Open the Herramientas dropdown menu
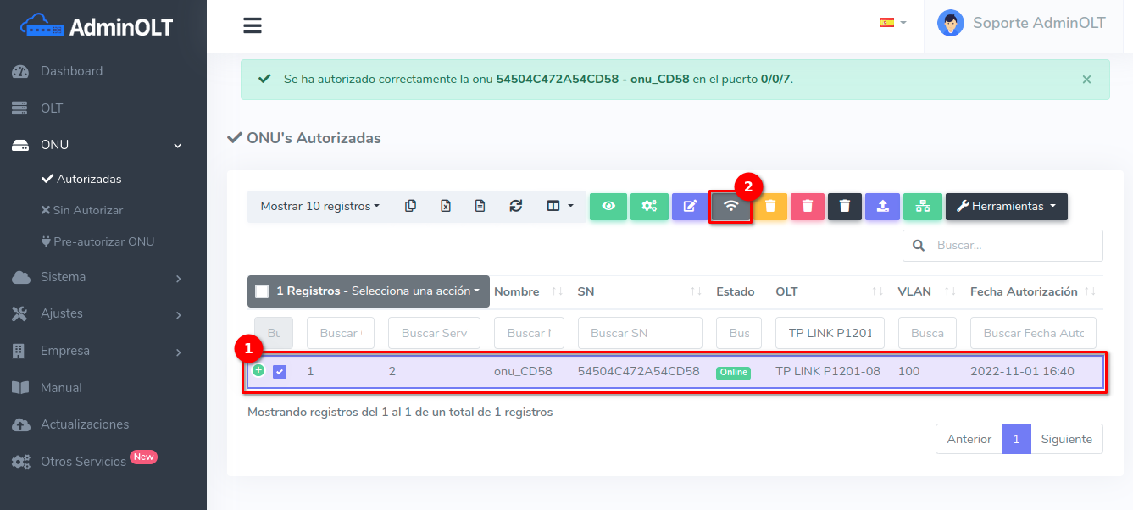The width and height of the screenshot is (1133, 510). [x=1006, y=207]
